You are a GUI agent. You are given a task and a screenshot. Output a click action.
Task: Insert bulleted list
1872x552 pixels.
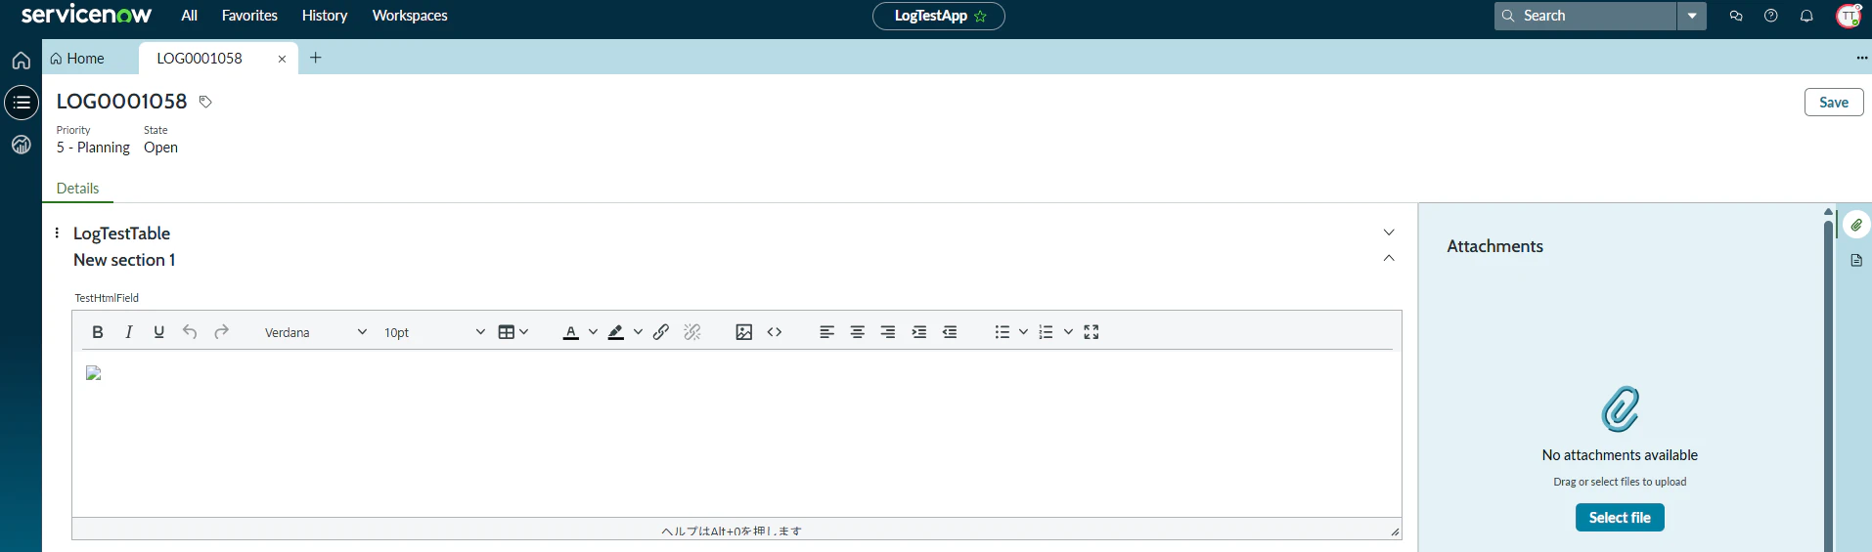1002,332
